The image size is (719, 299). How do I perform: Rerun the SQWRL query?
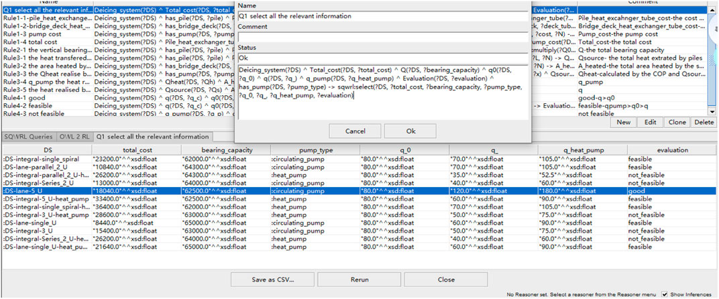point(359,280)
